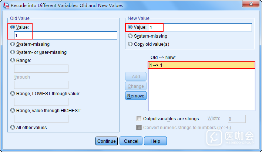Image resolution: width=262 pixels, height=152 pixels.
Task: Select All other values radio button
Action: pos(13,128)
